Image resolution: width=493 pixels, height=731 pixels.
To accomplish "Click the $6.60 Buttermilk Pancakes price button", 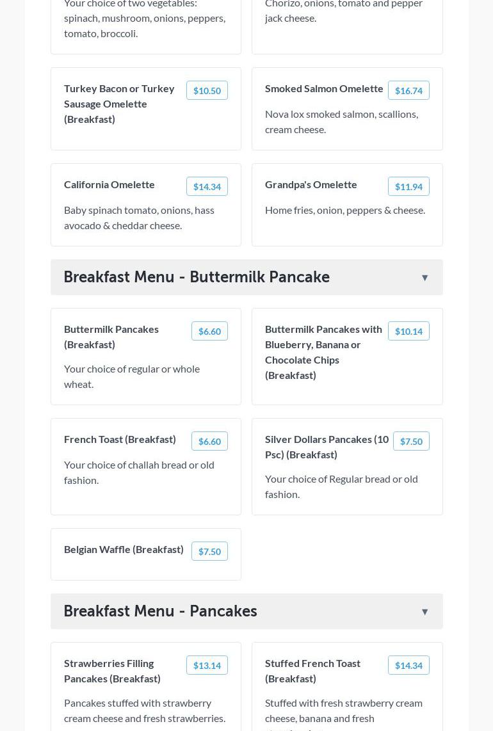I will tap(209, 332).
